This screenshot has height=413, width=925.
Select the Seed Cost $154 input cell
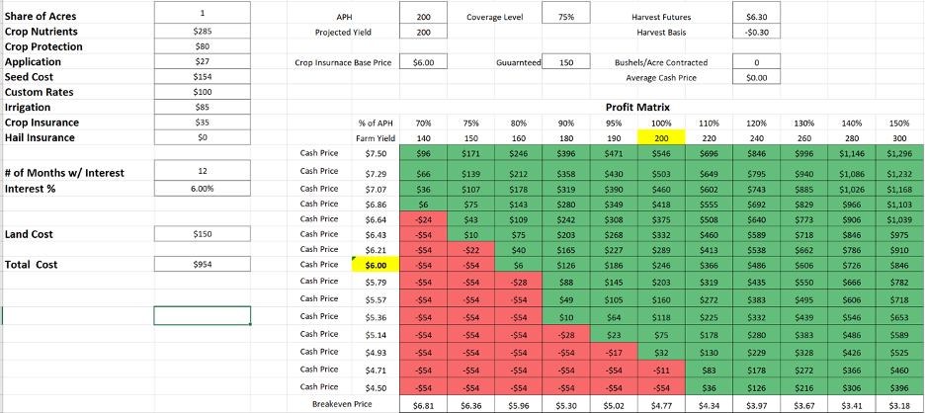202,76
